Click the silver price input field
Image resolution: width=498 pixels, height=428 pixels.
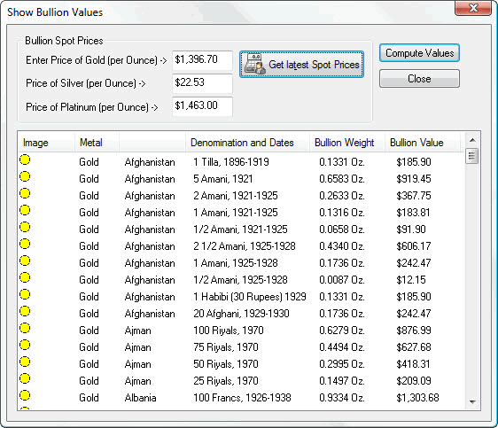[202, 83]
